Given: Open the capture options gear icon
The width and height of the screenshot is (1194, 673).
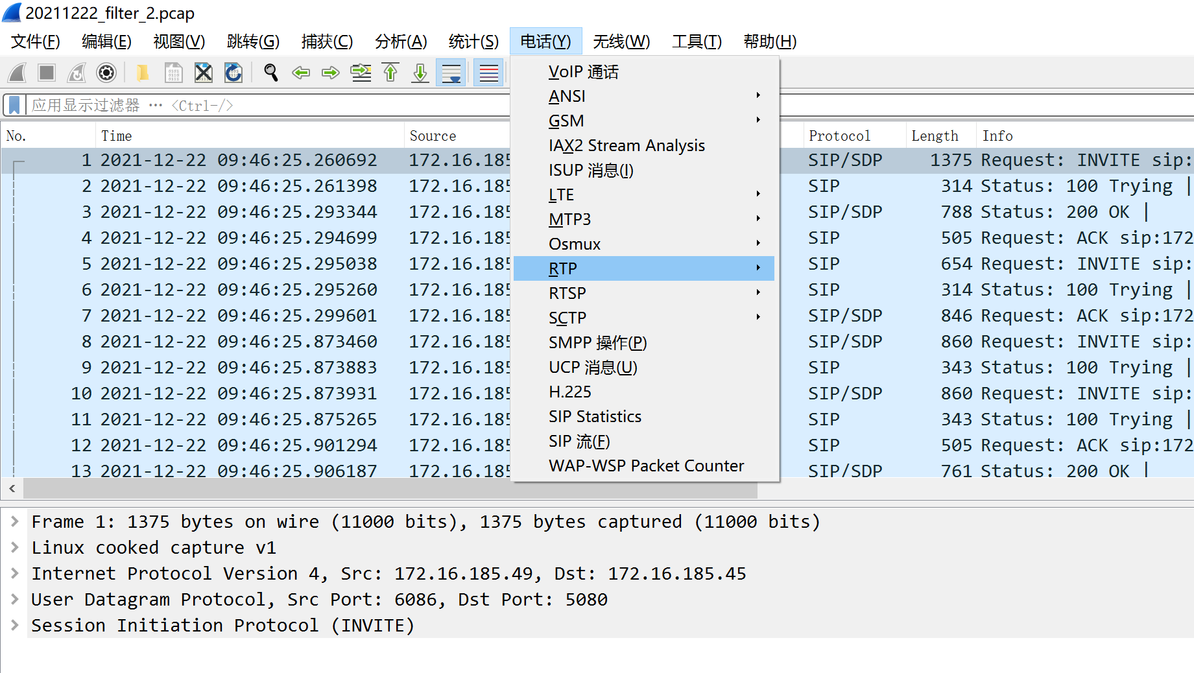Looking at the screenshot, I should (x=106, y=73).
